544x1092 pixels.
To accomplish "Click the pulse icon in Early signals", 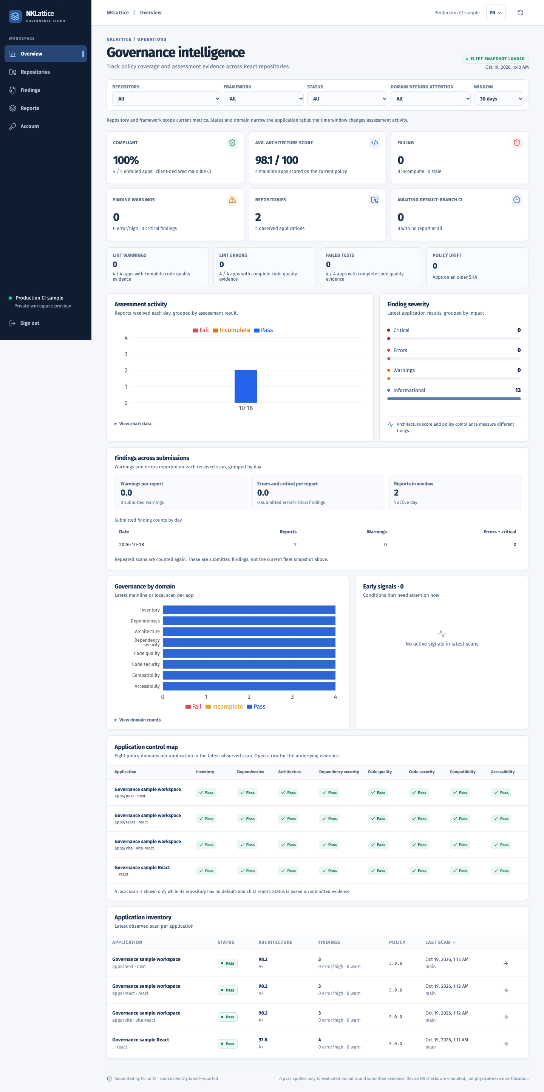I will 442,634.
